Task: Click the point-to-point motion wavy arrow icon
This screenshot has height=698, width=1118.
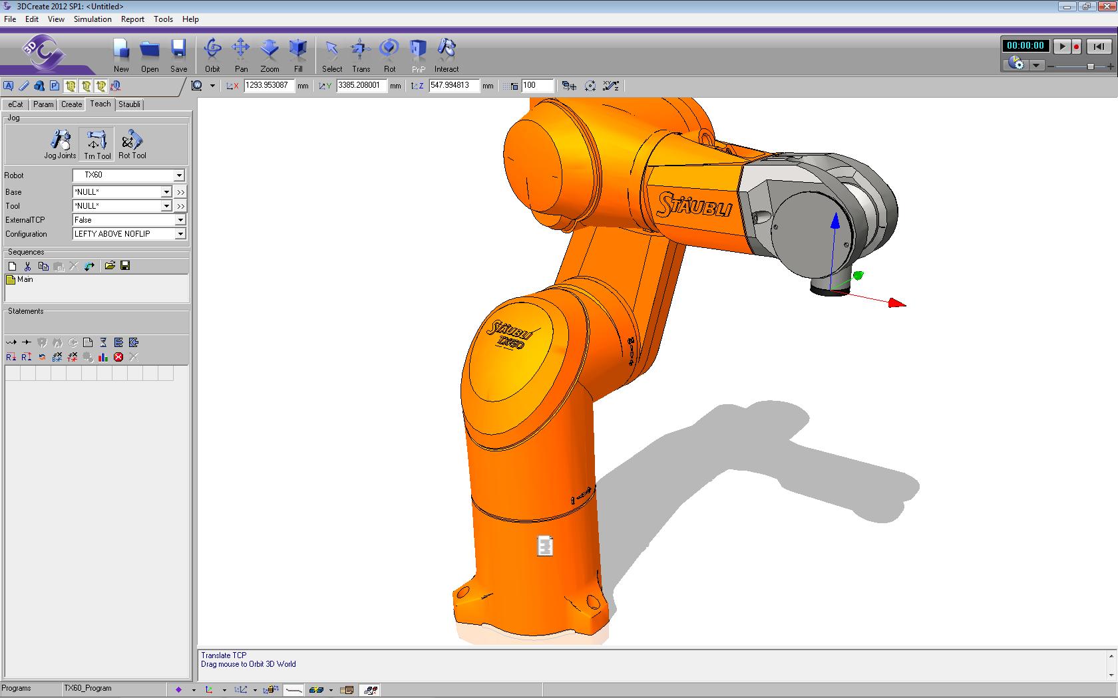Action: 11,342
